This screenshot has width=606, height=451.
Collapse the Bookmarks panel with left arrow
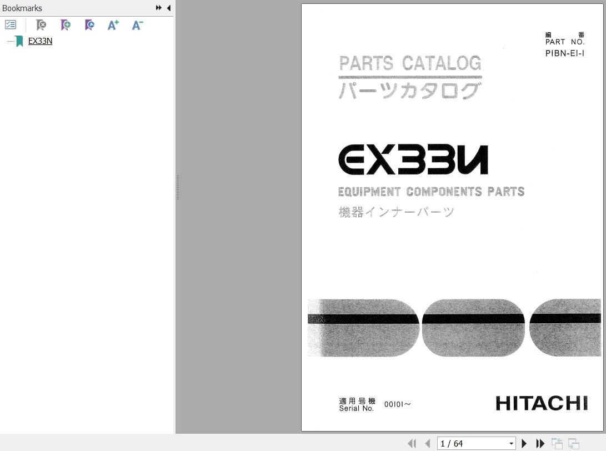(x=168, y=8)
